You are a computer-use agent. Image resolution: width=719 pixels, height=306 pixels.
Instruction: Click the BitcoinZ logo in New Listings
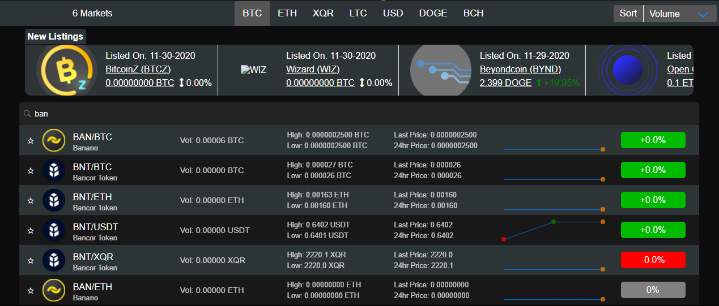(x=67, y=70)
